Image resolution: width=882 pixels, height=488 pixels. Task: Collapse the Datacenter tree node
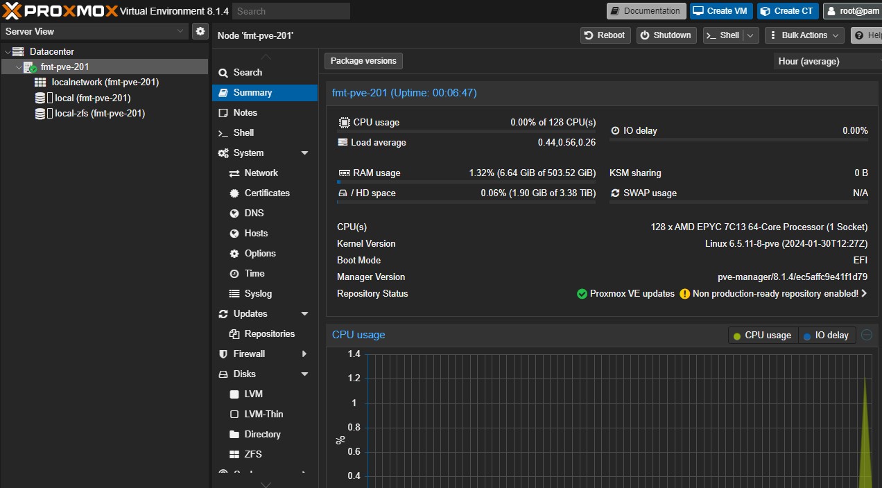point(8,52)
